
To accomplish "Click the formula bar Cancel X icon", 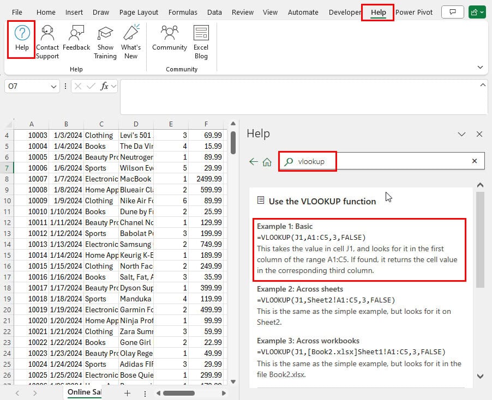I will click(78, 86).
